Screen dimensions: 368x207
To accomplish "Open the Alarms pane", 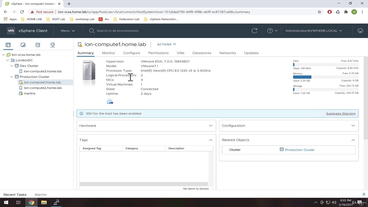I will tap(41, 195).
